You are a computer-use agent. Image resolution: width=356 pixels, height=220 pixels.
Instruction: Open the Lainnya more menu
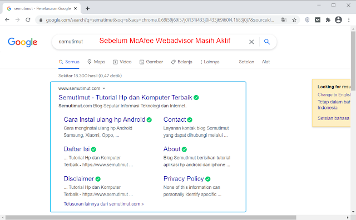210,62
